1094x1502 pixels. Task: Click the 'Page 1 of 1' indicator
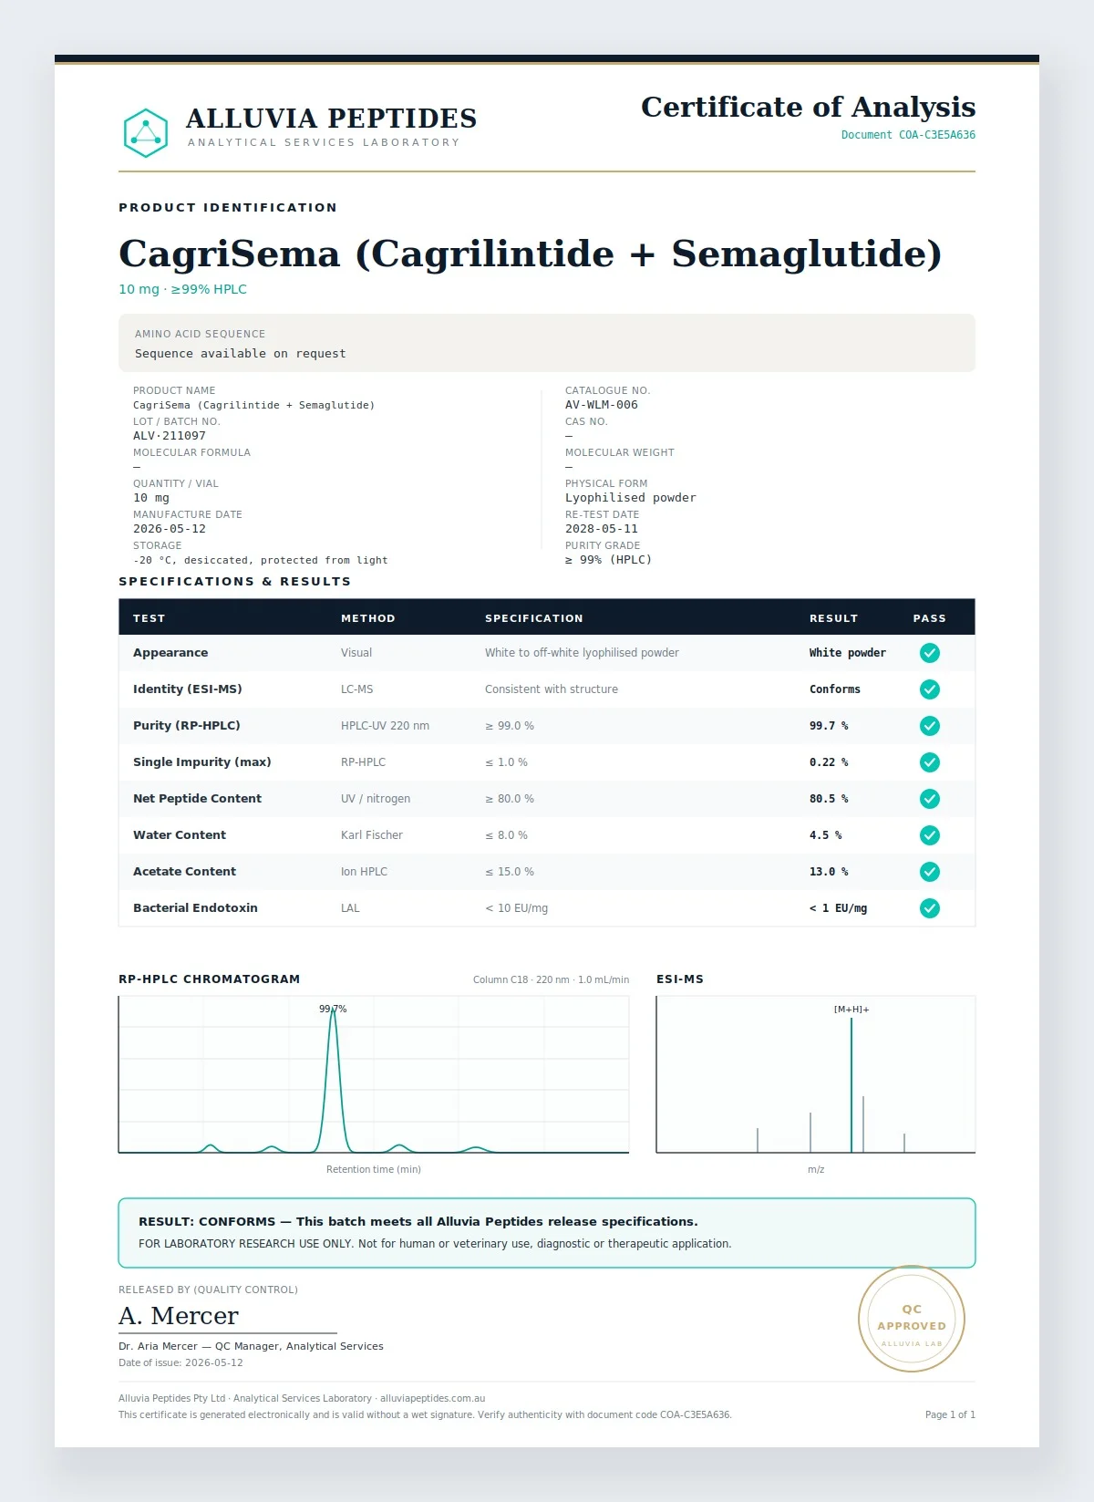[950, 1415]
